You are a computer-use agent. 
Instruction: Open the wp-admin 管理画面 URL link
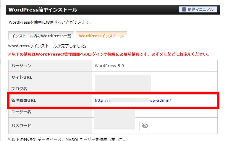133,100
